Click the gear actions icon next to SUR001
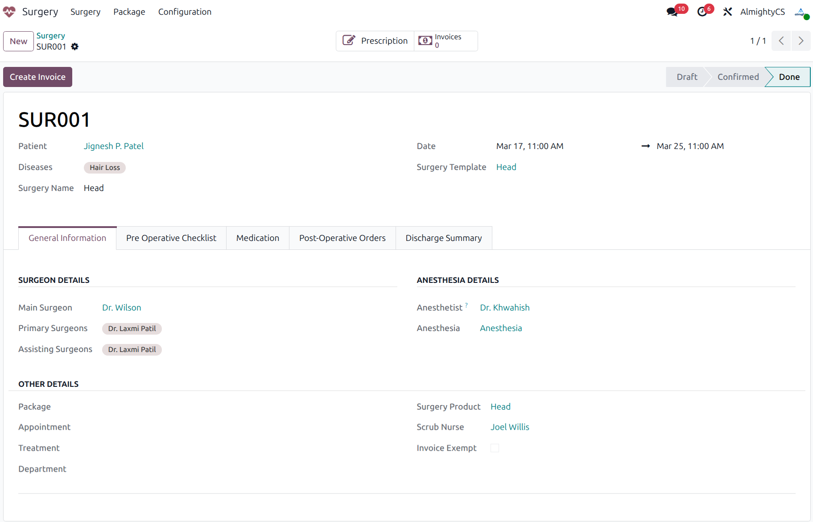Viewport: 813px width, 522px height. point(75,46)
